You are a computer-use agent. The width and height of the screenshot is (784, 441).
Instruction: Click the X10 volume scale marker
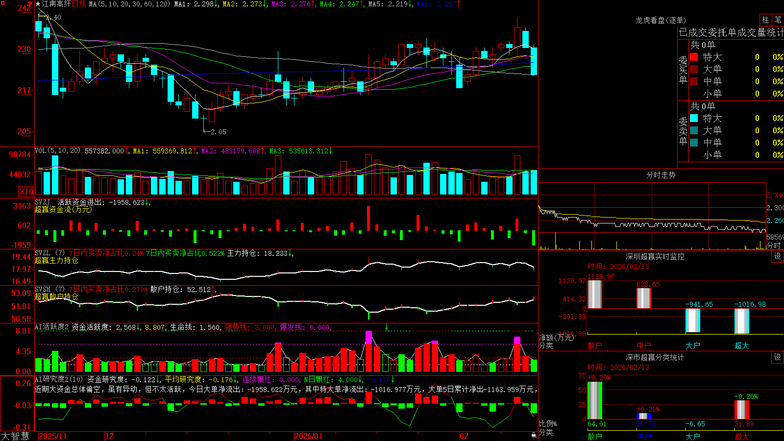pos(26,192)
